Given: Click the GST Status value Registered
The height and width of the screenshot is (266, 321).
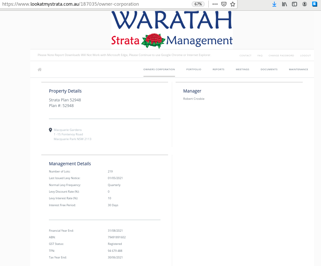Looking at the screenshot, I should (x=115, y=244).
